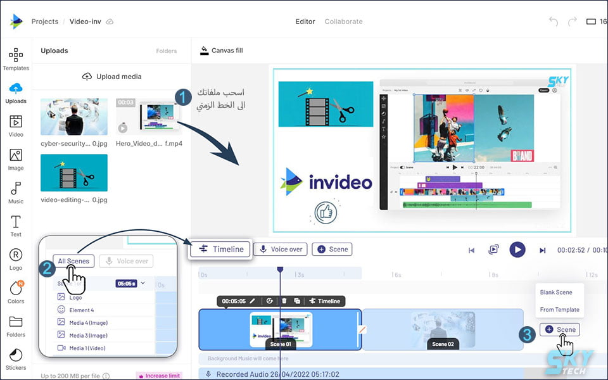The image size is (608, 380).
Task: Click the cloud sync icon beside Video-inv
Action: tap(110, 22)
